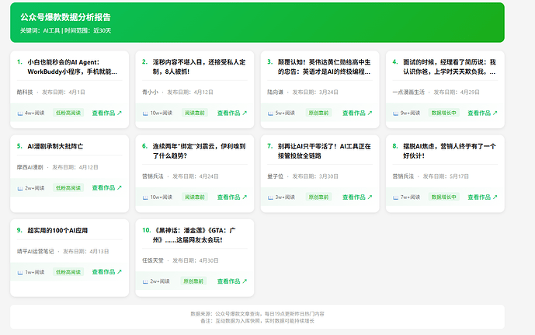
Task: Click the 原创靠前 tag on article 3
Action: (318, 113)
